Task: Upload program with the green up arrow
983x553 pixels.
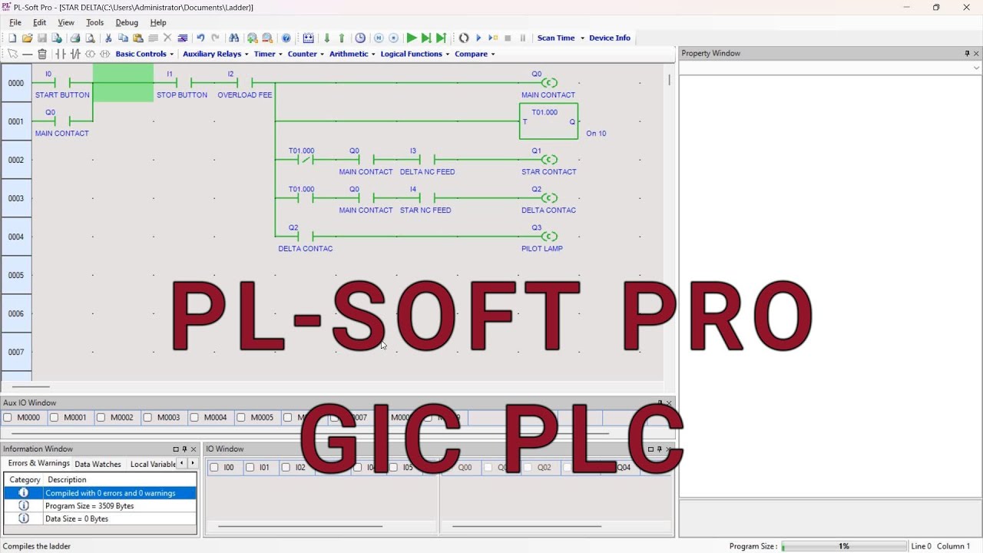Action: [342, 38]
